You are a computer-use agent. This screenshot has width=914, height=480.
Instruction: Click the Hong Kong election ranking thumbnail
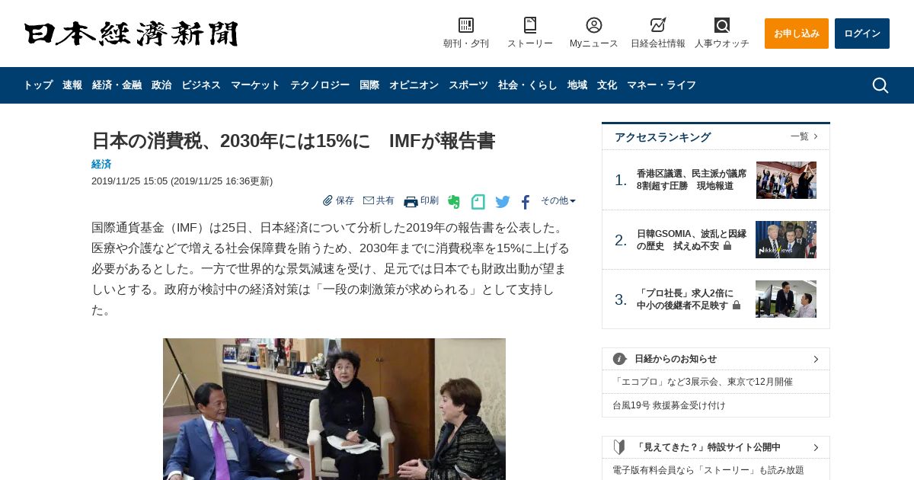[786, 180]
